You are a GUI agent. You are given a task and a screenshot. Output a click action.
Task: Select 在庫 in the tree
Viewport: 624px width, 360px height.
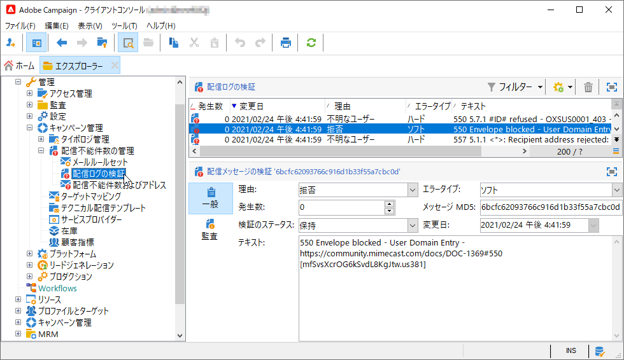click(69, 231)
